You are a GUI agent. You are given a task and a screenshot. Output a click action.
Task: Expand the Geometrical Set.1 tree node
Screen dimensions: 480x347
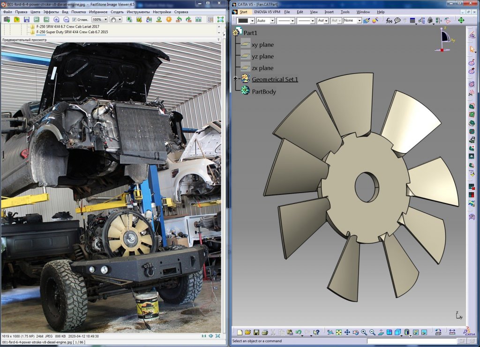pyautogui.click(x=235, y=79)
